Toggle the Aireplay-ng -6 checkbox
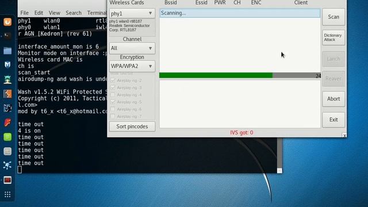The image size is (368, 207). [113, 109]
